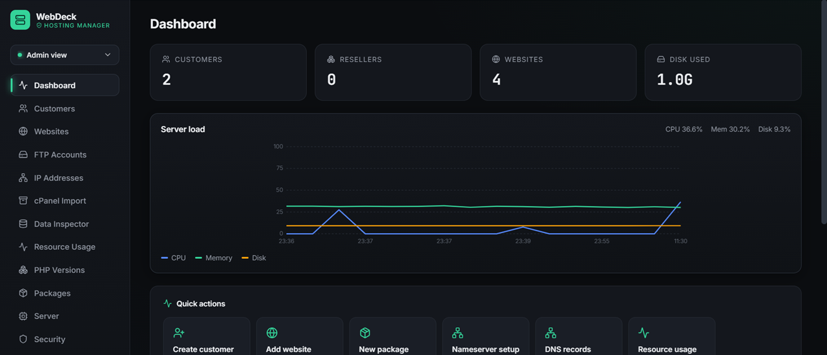Image resolution: width=827 pixels, height=355 pixels.
Task: Toggle the Memory series in chart legend
Action: pyautogui.click(x=213, y=258)
